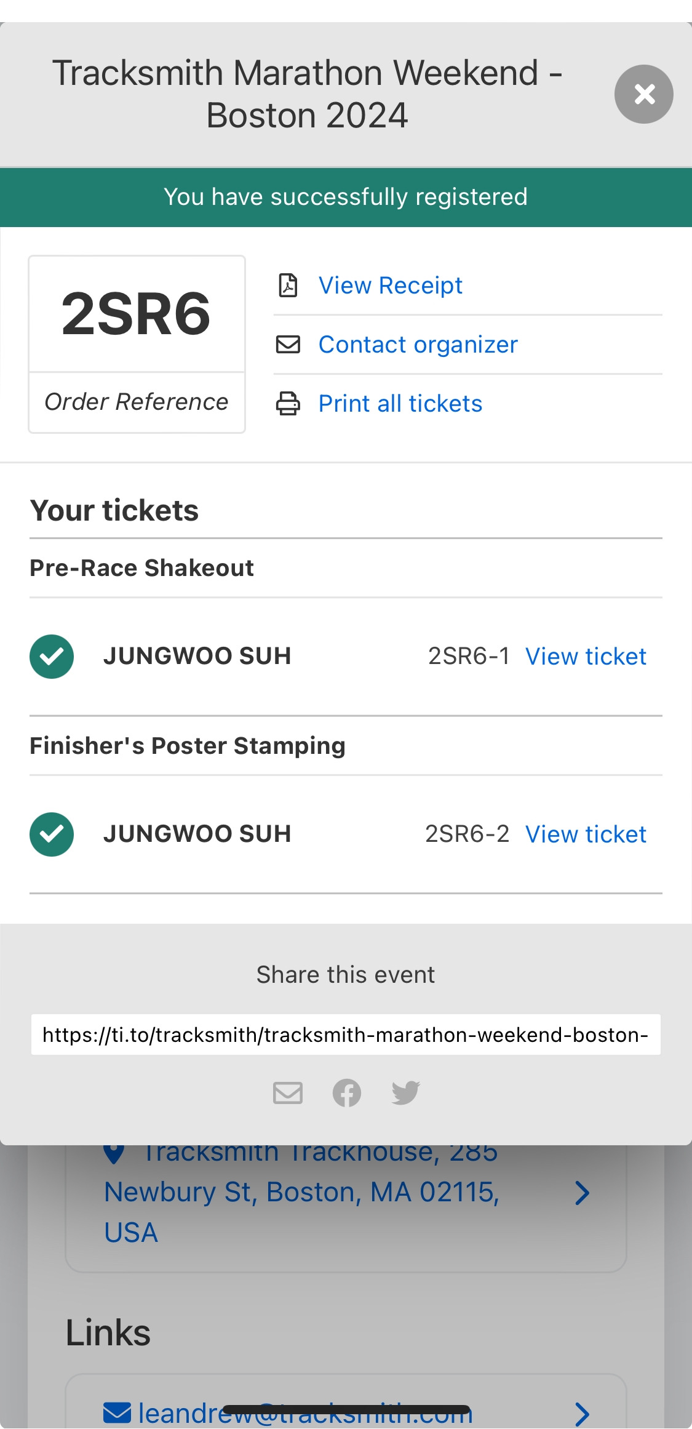The image size is (692, 1429).
Task: View ticket 2SR6-1 for Pre-Race Shakeout
Action: point(586,657)
